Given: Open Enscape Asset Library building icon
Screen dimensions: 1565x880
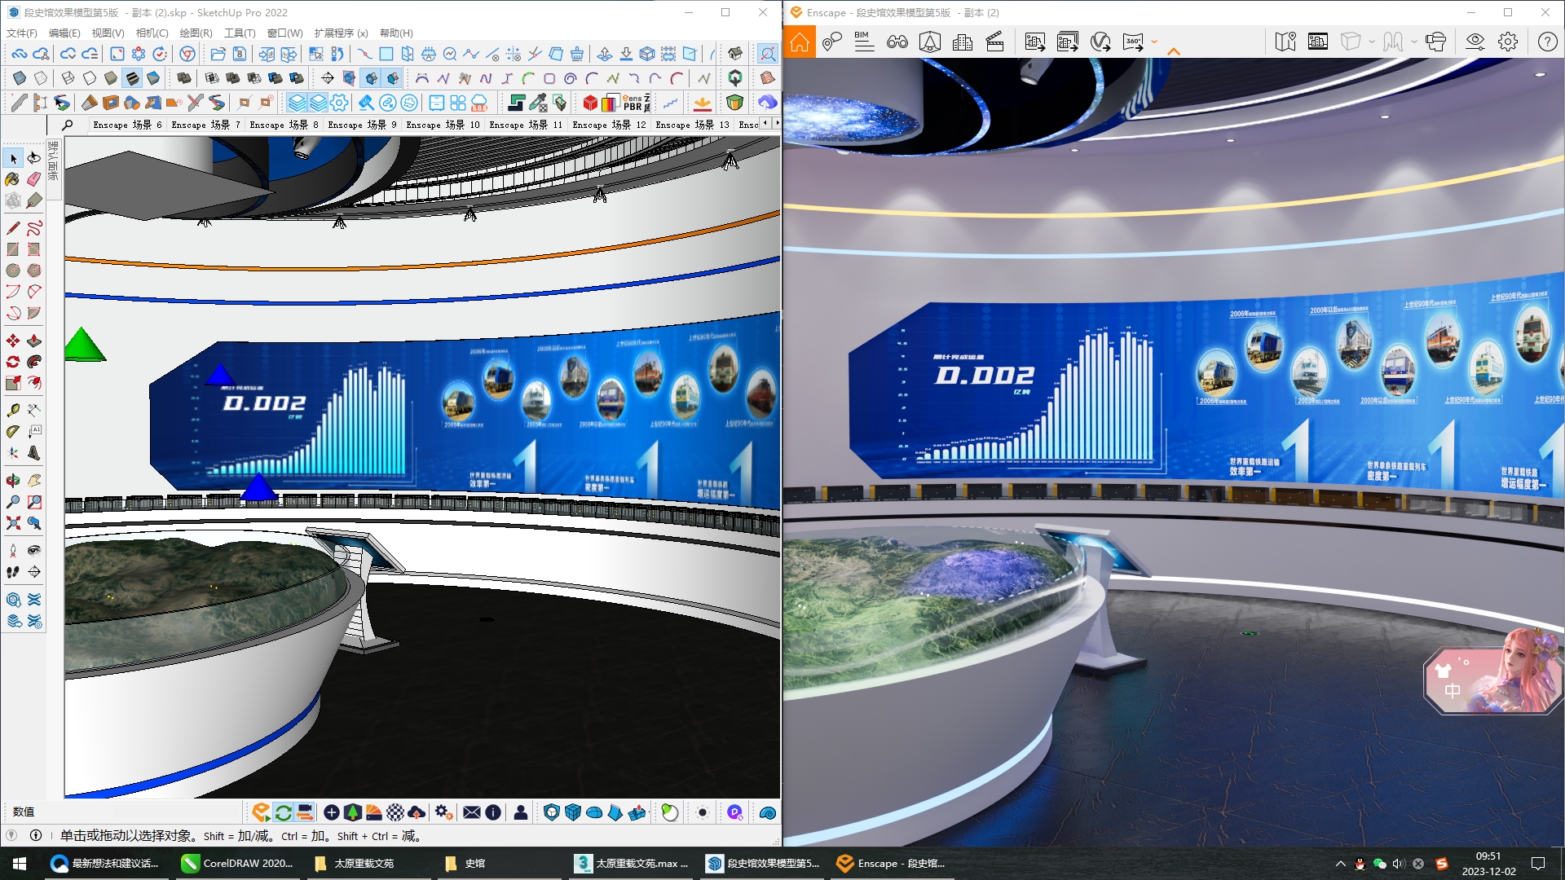Looking at the screenshot, I should click(x=962, y=42).
